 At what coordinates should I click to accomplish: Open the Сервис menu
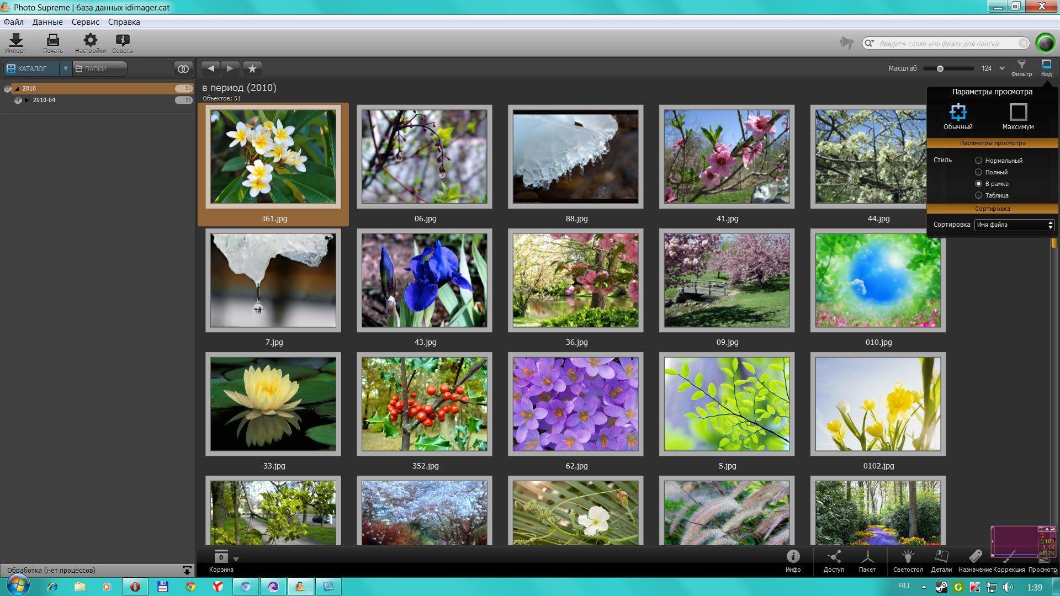tap(86, 22)
